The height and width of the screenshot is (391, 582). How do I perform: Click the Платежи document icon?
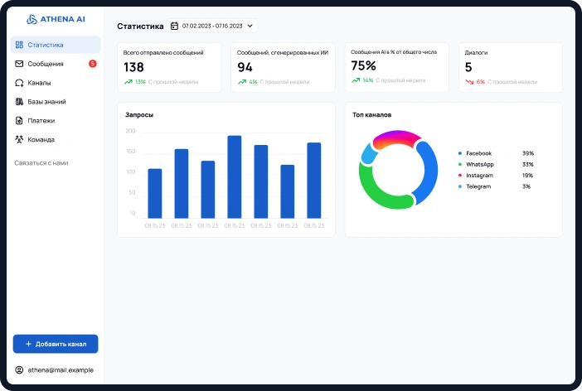[19, 121]
